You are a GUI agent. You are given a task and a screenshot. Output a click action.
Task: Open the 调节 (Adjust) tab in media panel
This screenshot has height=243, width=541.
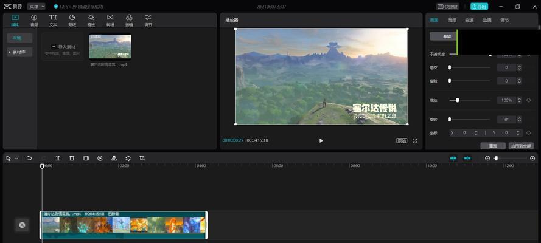tap(148, 20)
